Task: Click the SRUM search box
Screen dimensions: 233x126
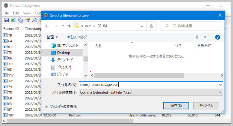Action: click(x=191, y=26)
